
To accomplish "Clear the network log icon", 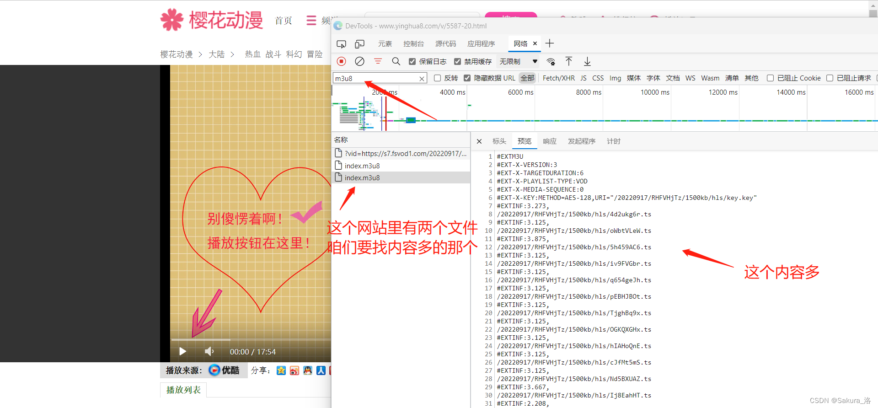I will coord(360,61).
